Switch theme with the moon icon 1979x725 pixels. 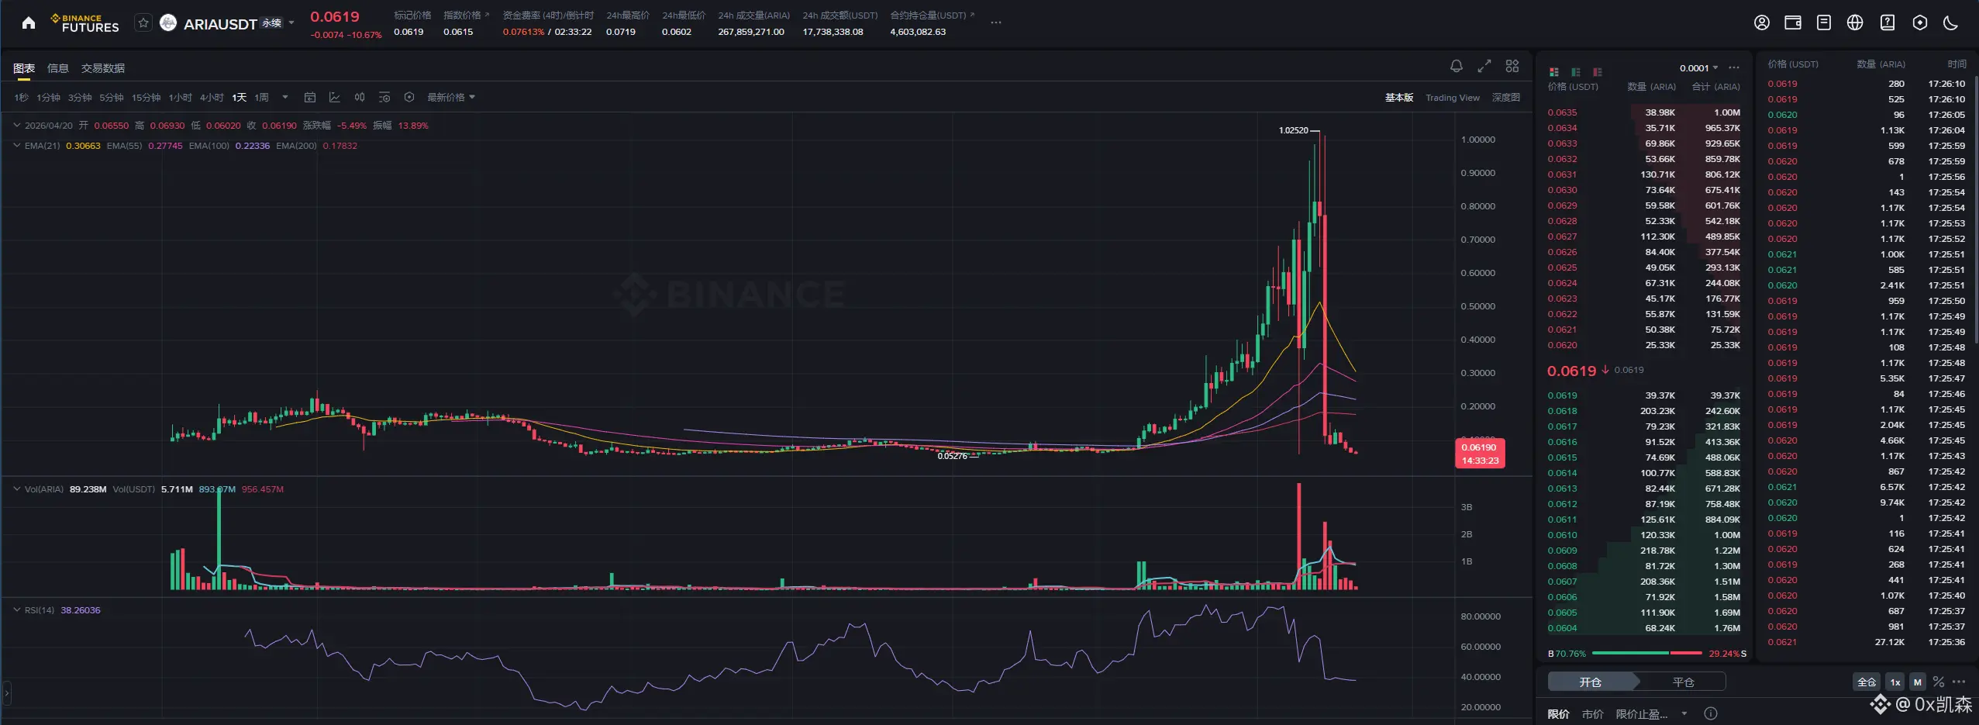coord(1951,23)
